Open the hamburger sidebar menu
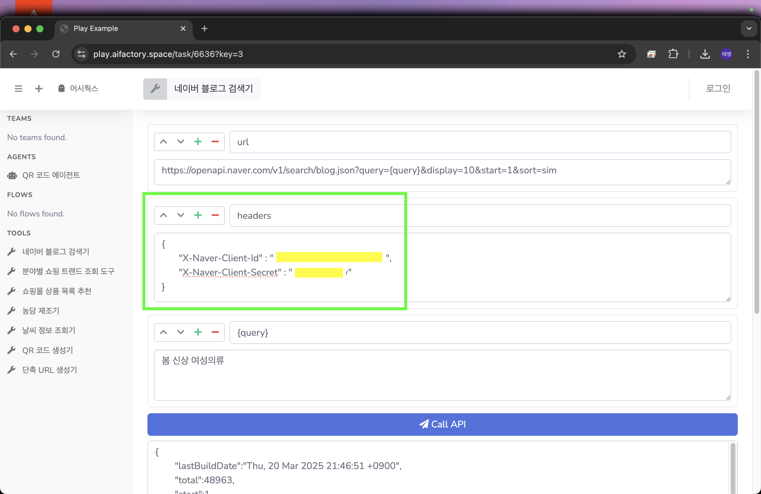The width and height of the screenshot is (761, 494). tap(18, 88)
